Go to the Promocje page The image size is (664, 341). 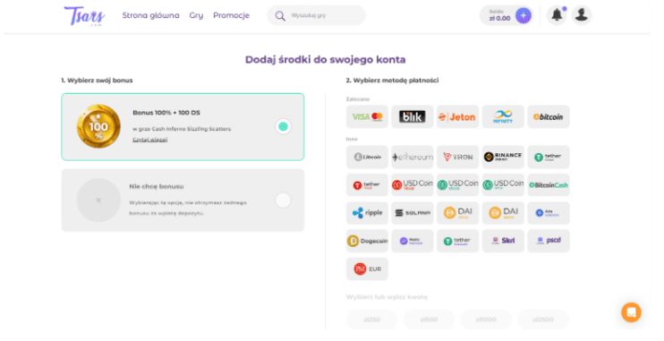231,15
